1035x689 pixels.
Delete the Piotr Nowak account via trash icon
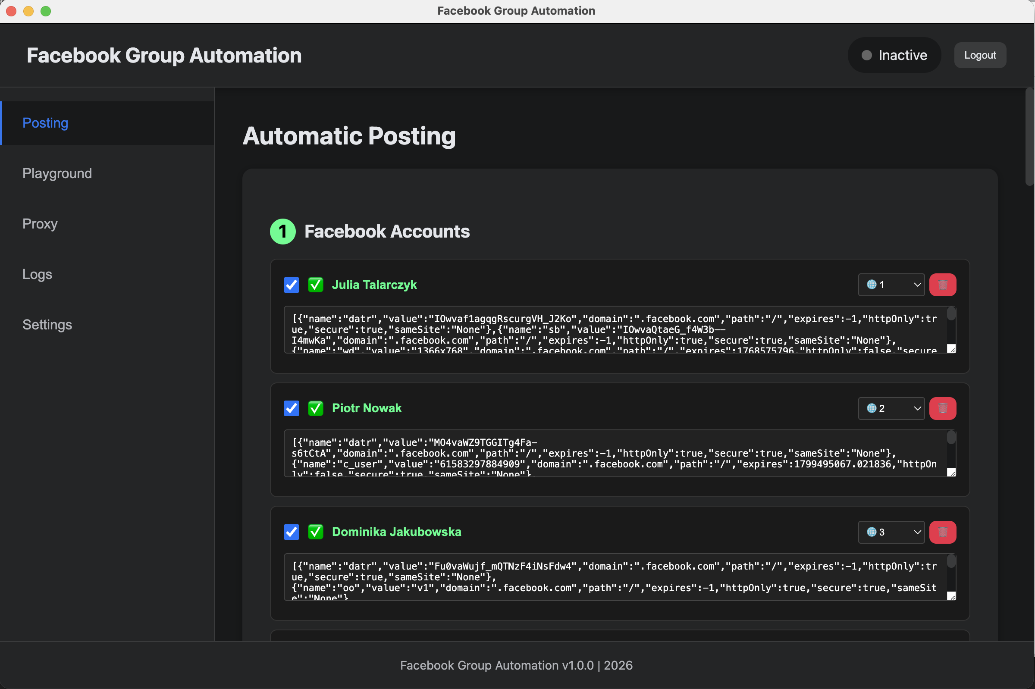pos(943,408)
